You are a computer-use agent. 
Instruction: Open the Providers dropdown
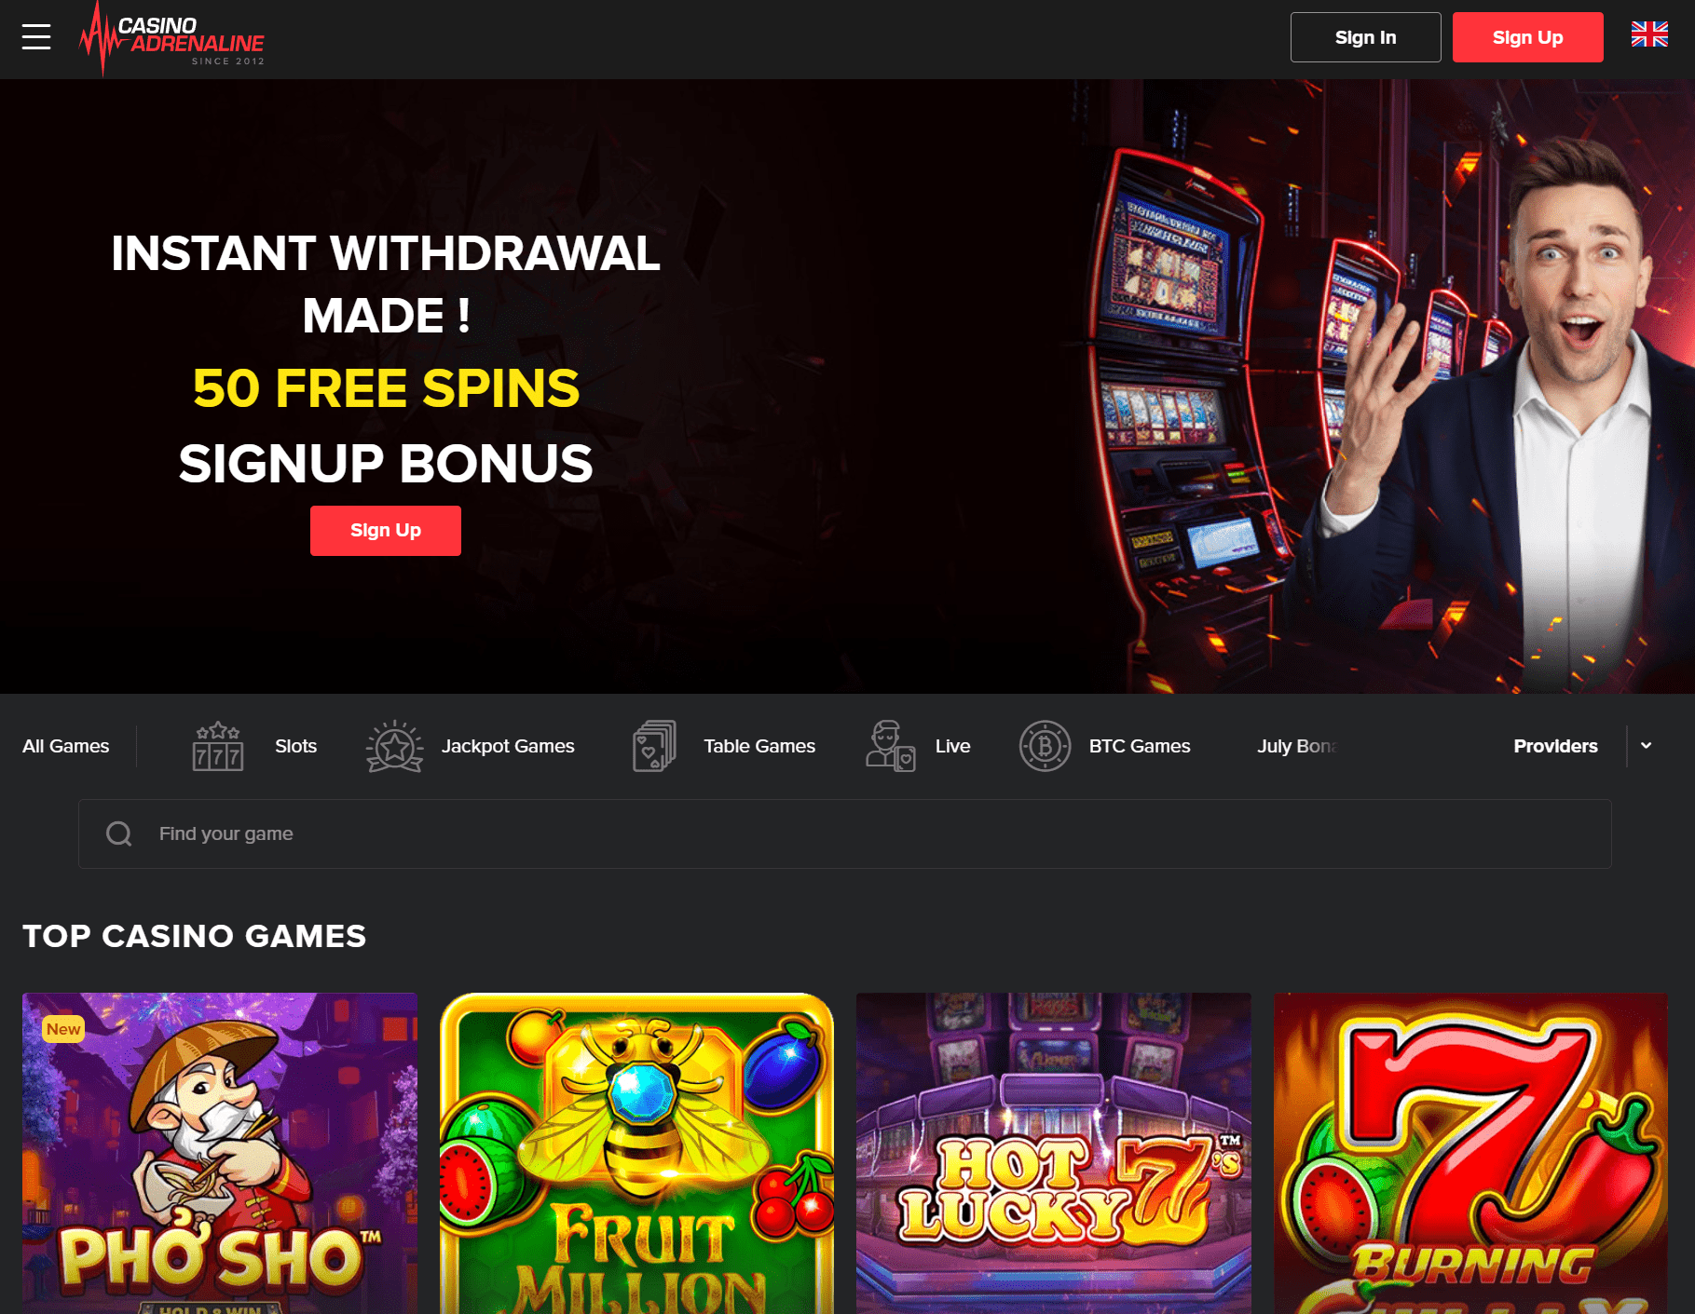[x=1555, y=746]
